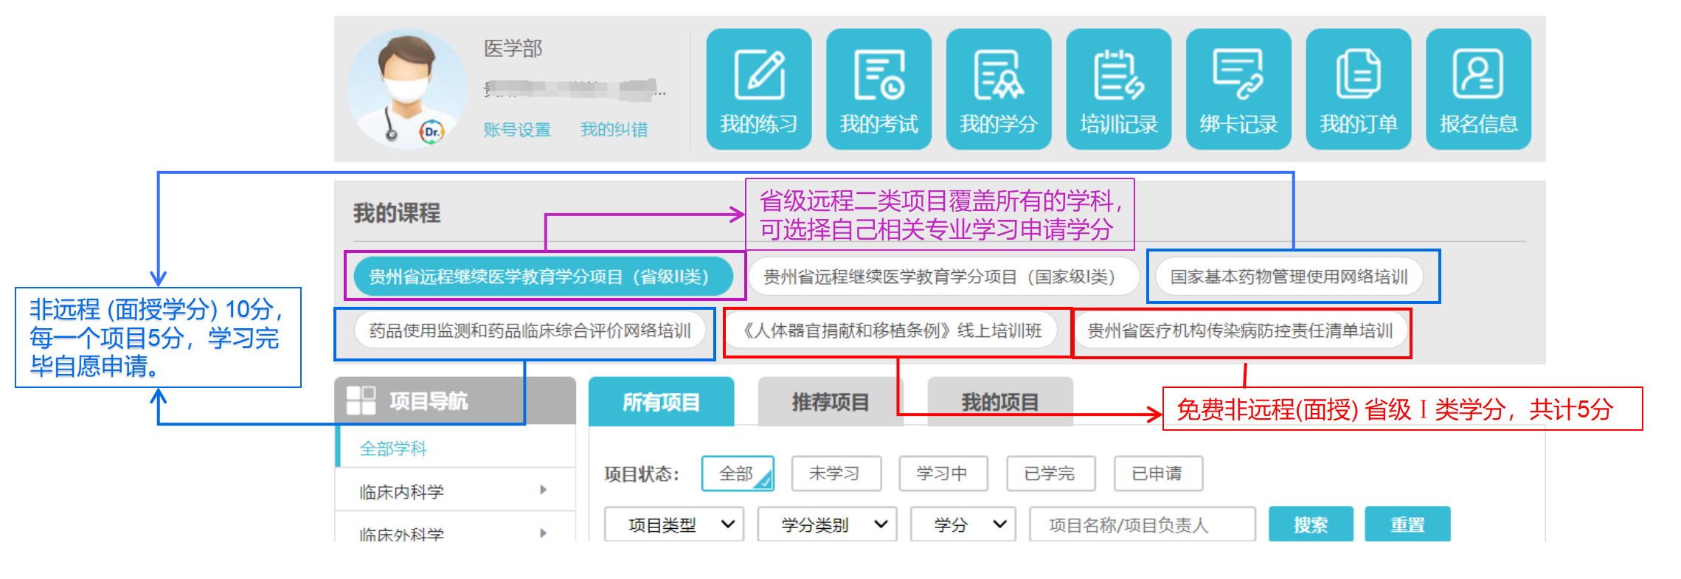Viewport: 1681px width, 579px height.
Task: Open the 报名信息 registration icon
Action: [x=1478, y=89]
